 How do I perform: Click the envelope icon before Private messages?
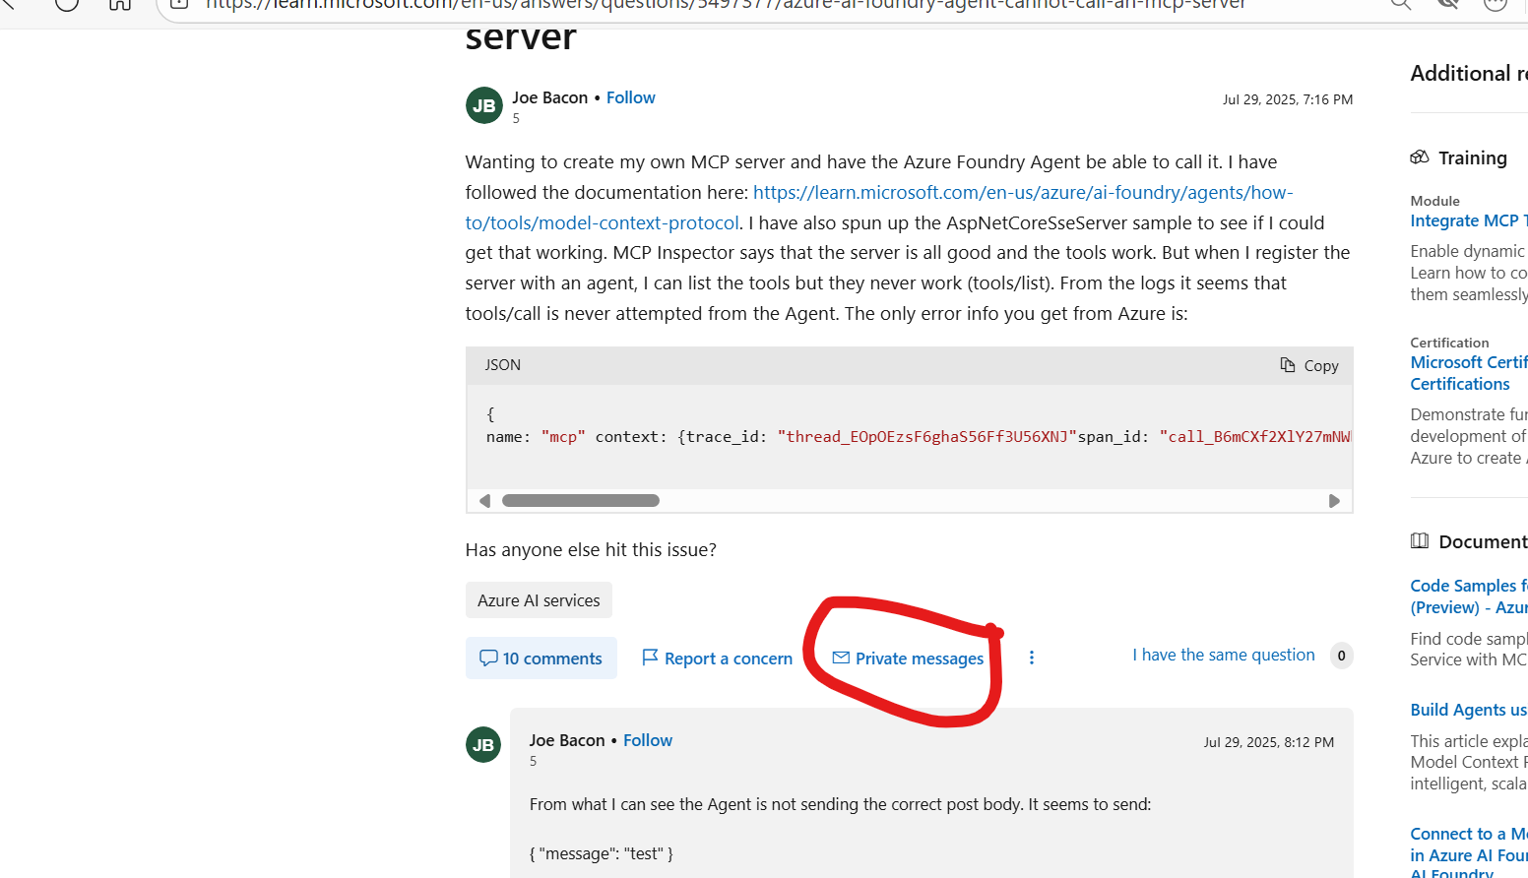pos(841,658)
